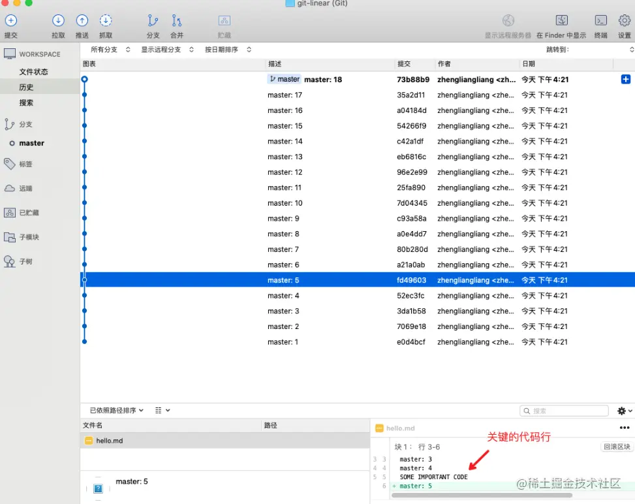Open the 显示远程分支 dropdown
Screen dimensions: 635x504
pos(161,49)
